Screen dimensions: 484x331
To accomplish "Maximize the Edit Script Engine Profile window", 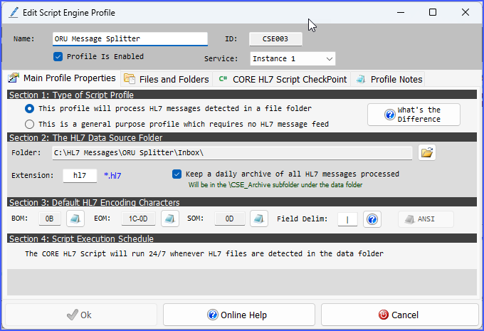I will 433,12.
